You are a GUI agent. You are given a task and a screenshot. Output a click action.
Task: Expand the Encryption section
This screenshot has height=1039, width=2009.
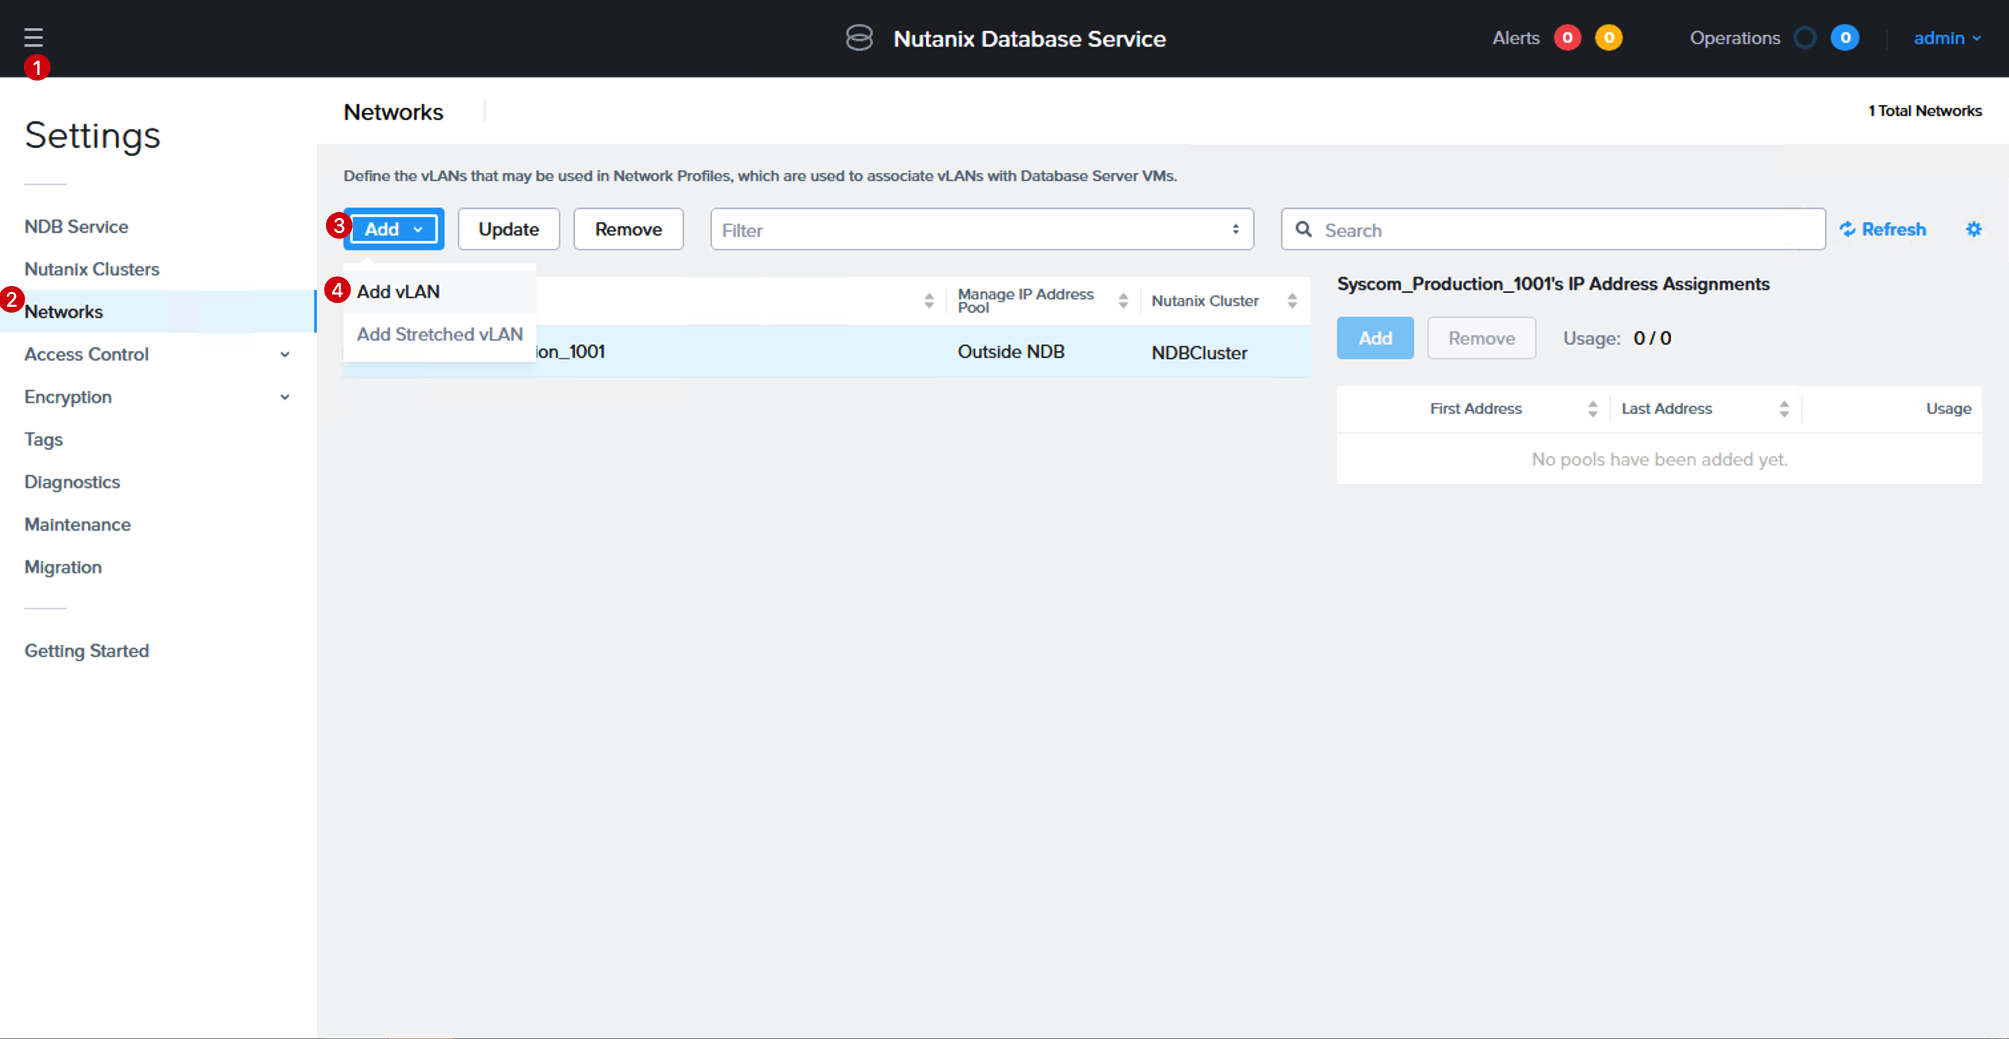[285, 397]
